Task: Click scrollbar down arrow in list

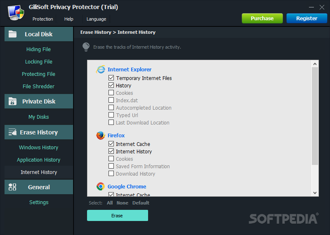Action: click(315, 193)
